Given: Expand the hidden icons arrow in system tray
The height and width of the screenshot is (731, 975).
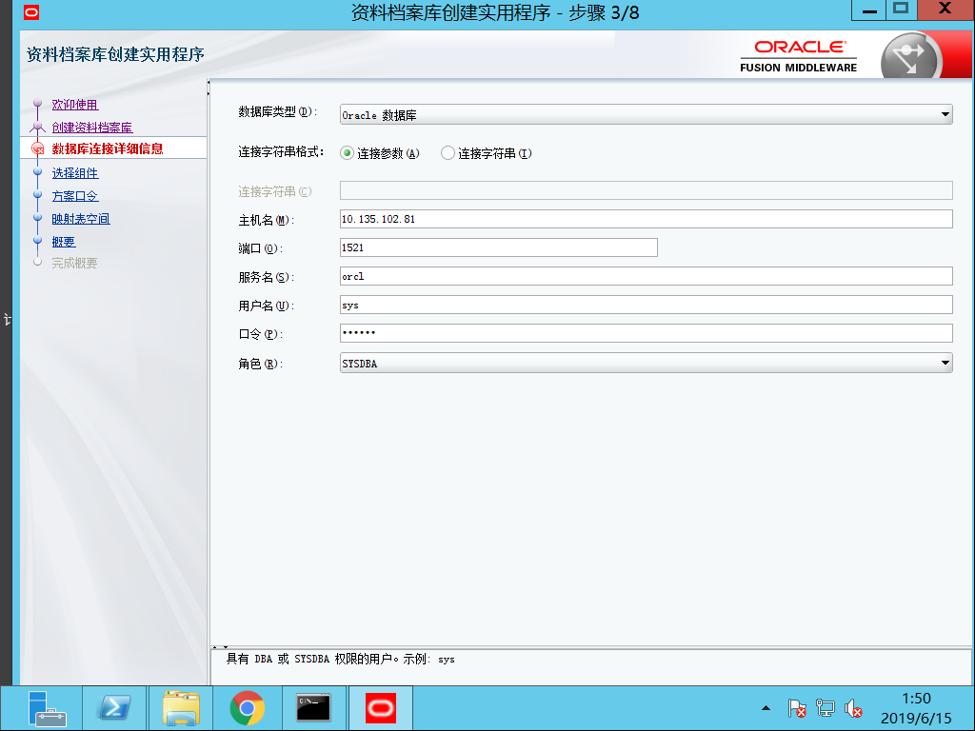Looking at the screenshot, I should (765, 708).
